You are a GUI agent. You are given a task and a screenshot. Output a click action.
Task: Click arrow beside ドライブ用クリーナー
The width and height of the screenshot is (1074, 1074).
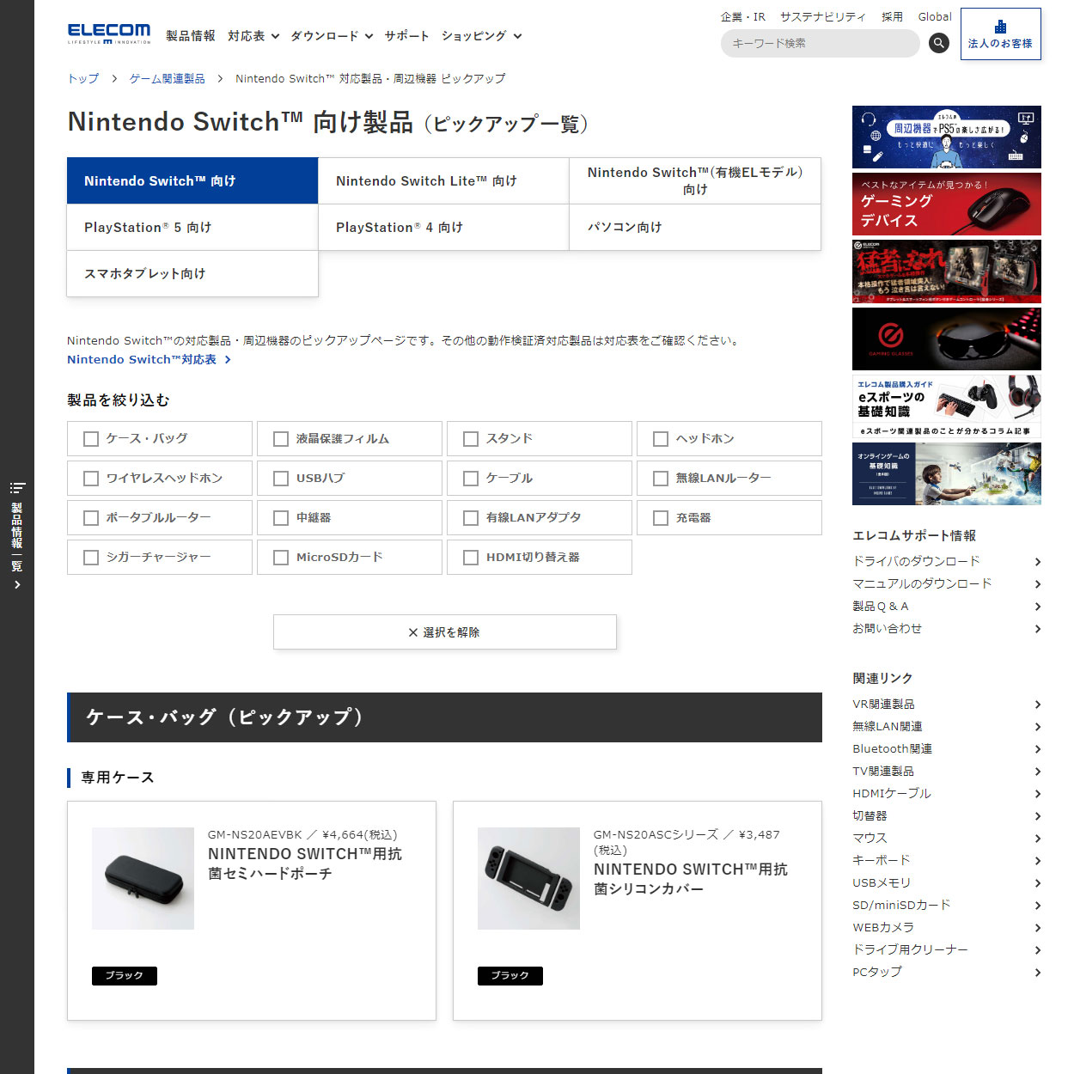pyautogui.click(x=1038, y=950)
